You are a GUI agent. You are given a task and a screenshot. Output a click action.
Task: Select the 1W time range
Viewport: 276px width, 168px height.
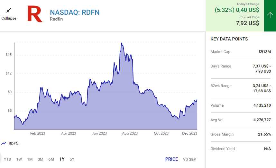coord(19,159)
